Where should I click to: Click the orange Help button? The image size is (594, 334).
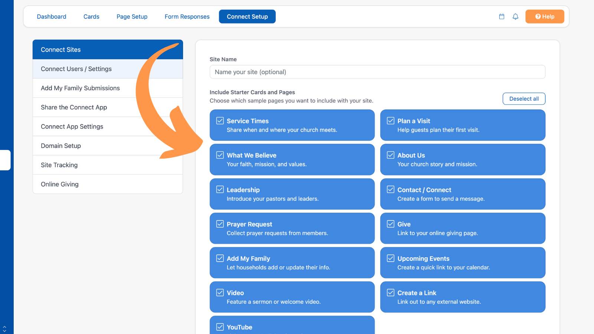pyautogui.click(x=545, y=17)
